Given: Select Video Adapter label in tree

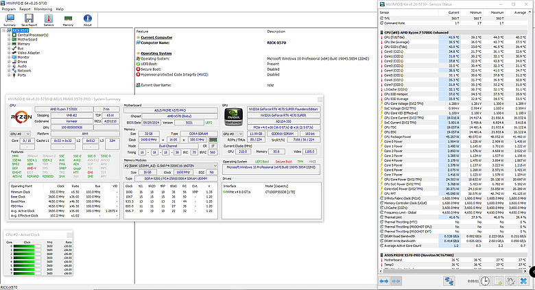Looking at the screenshot, I should click(x=29, y=53).
